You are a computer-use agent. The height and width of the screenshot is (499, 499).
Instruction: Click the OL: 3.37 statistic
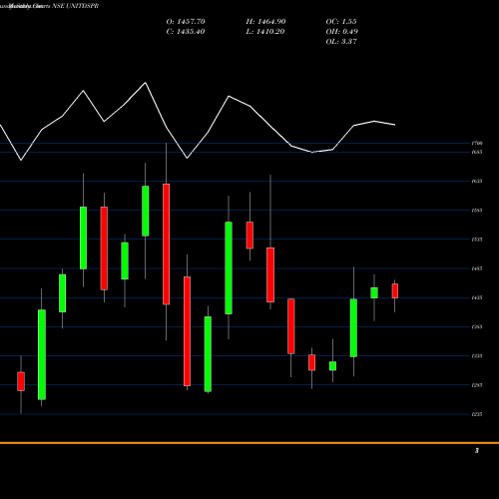(x=341, y=42)
